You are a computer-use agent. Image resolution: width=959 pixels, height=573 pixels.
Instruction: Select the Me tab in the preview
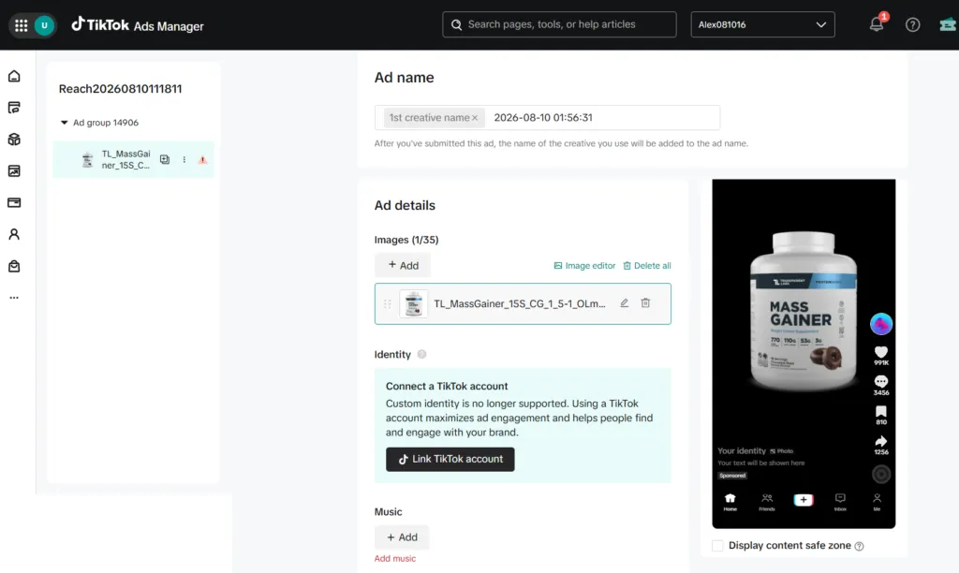(x=877, y=502)
